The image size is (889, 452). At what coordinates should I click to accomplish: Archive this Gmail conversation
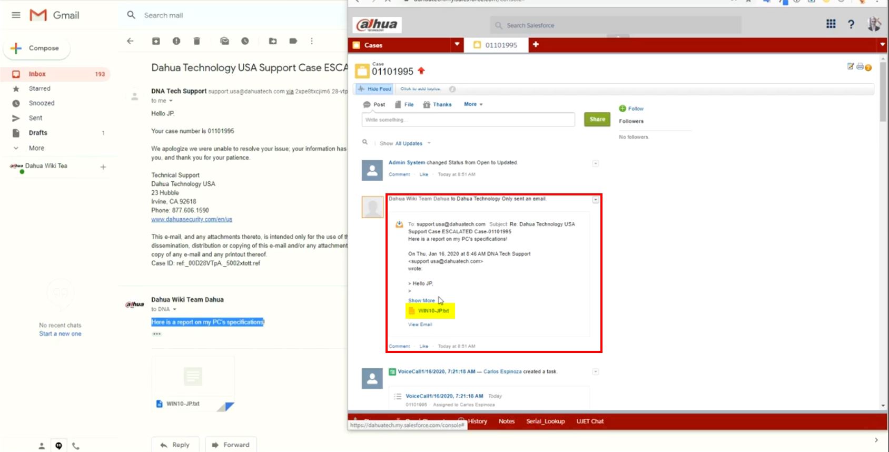[x=156, y=41]
